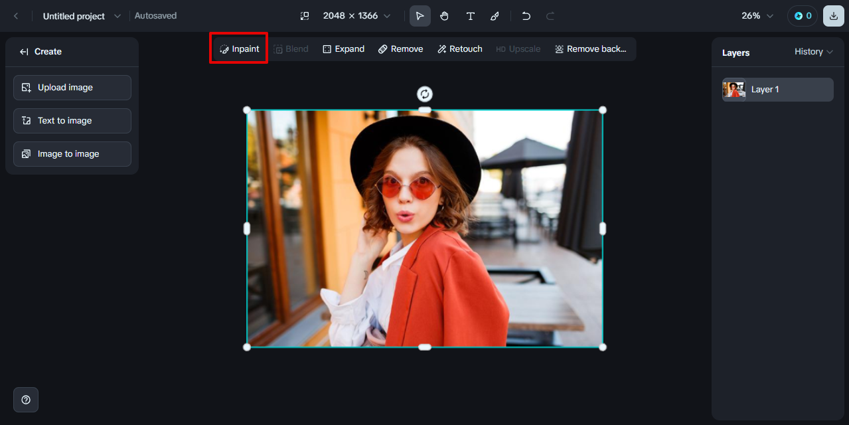
Task: Click the Download export button
Action: pos(834,16)
